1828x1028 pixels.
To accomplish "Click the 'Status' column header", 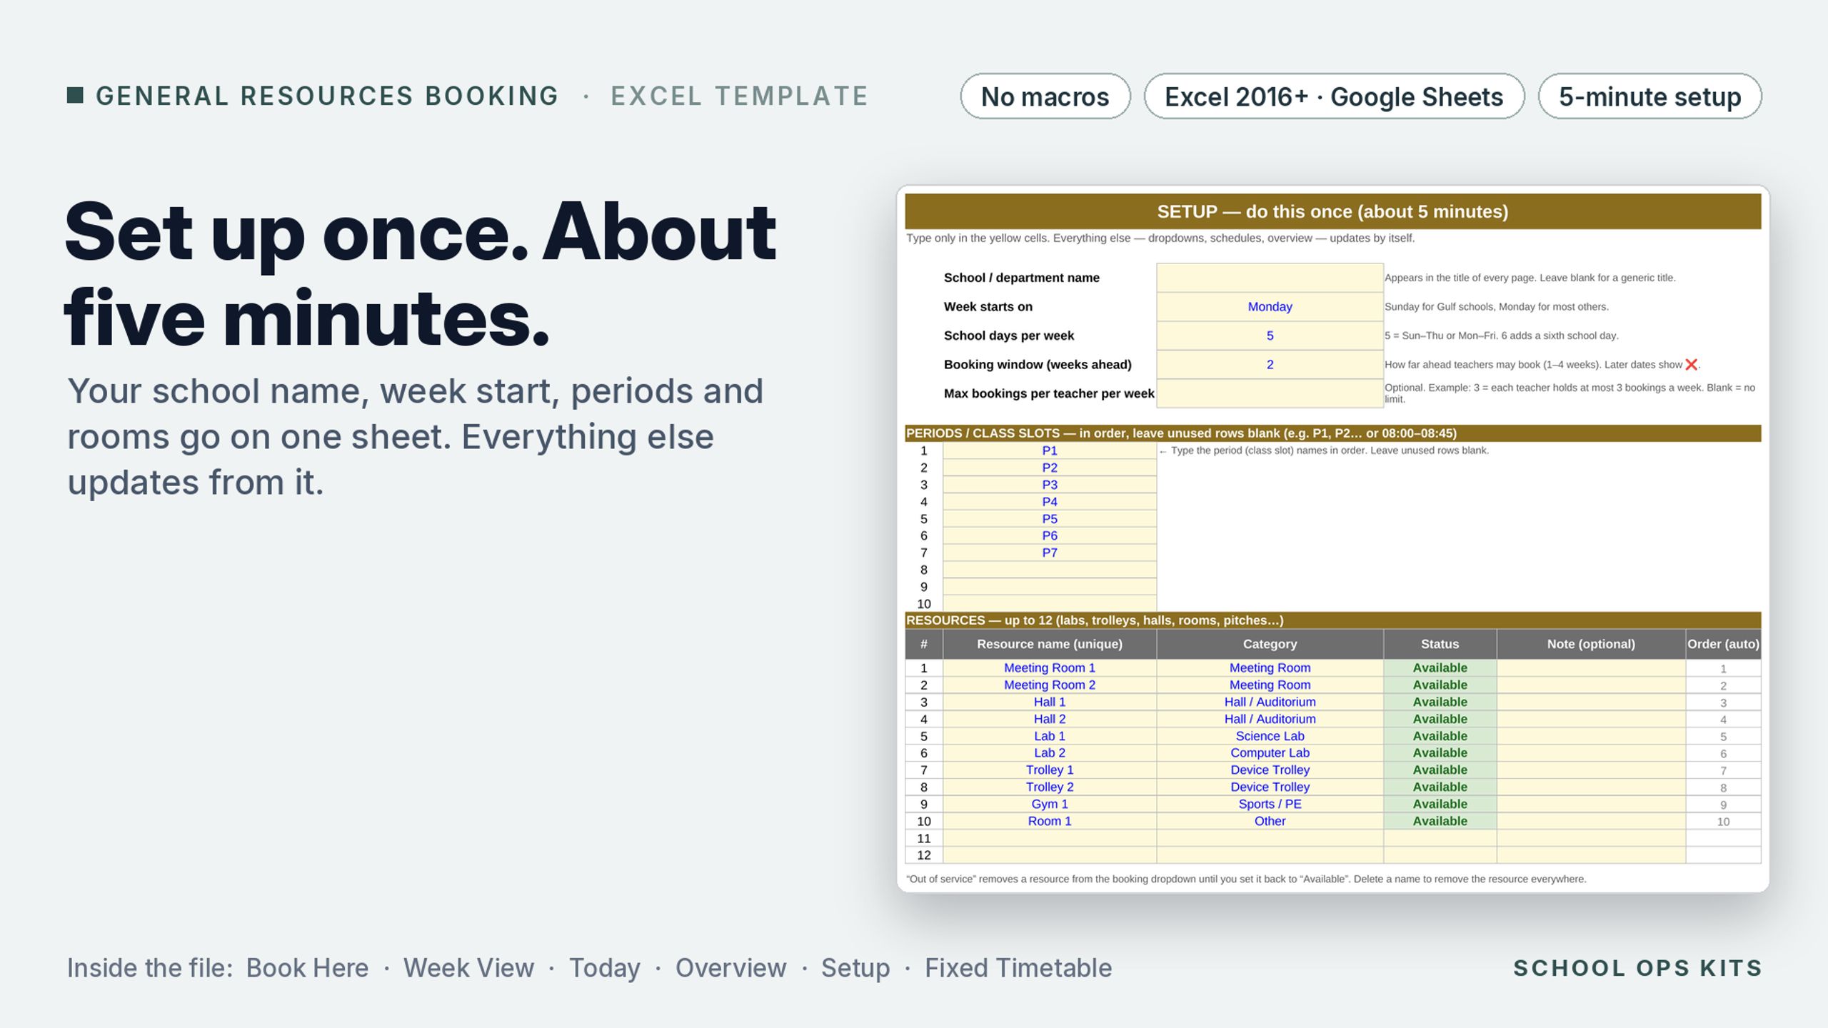I will coord(1440,644).
